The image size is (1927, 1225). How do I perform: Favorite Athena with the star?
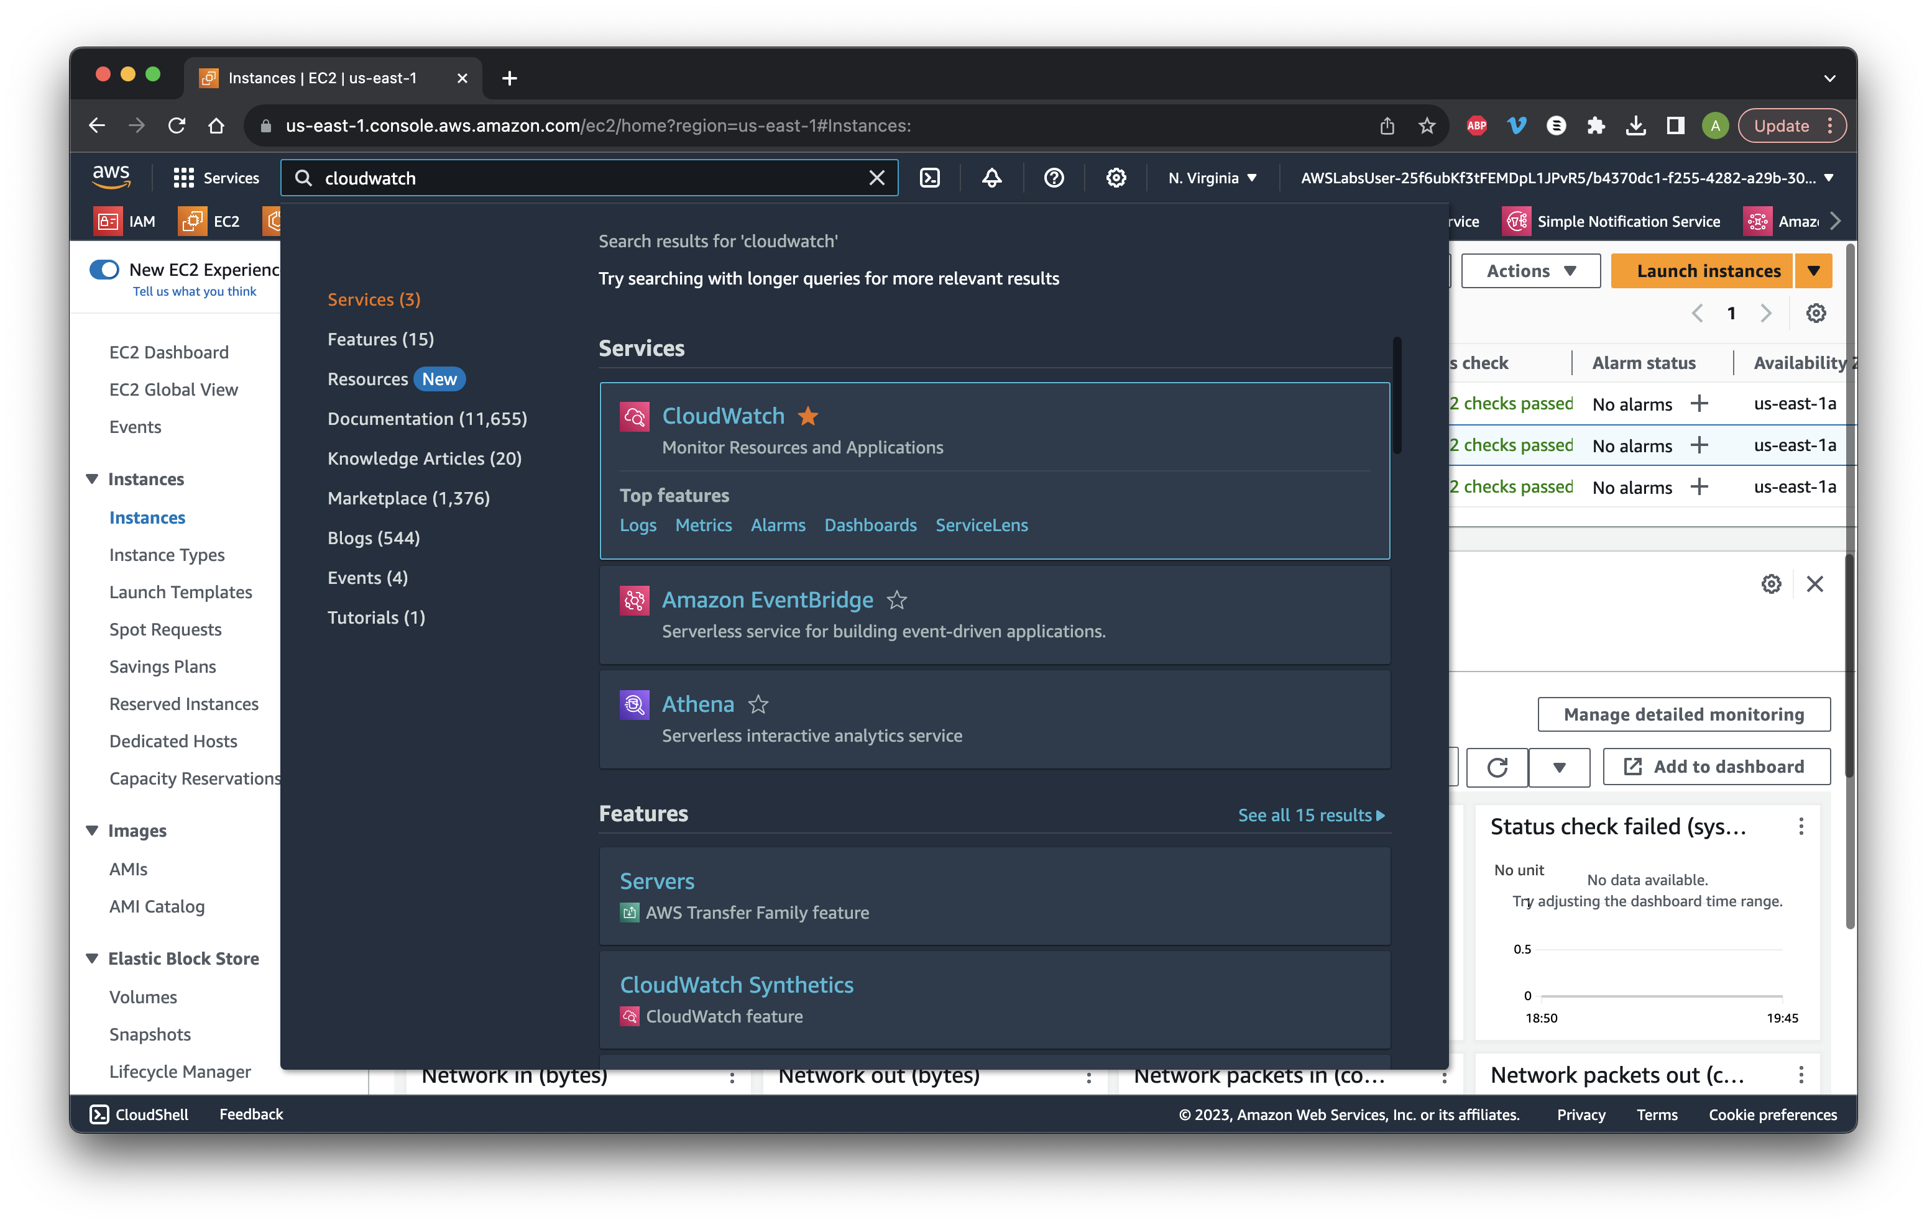(x=758, y=704)
